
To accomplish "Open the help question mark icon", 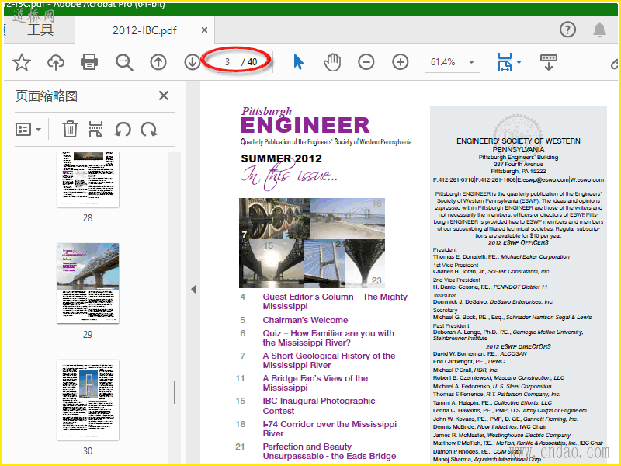I will 568,30.
